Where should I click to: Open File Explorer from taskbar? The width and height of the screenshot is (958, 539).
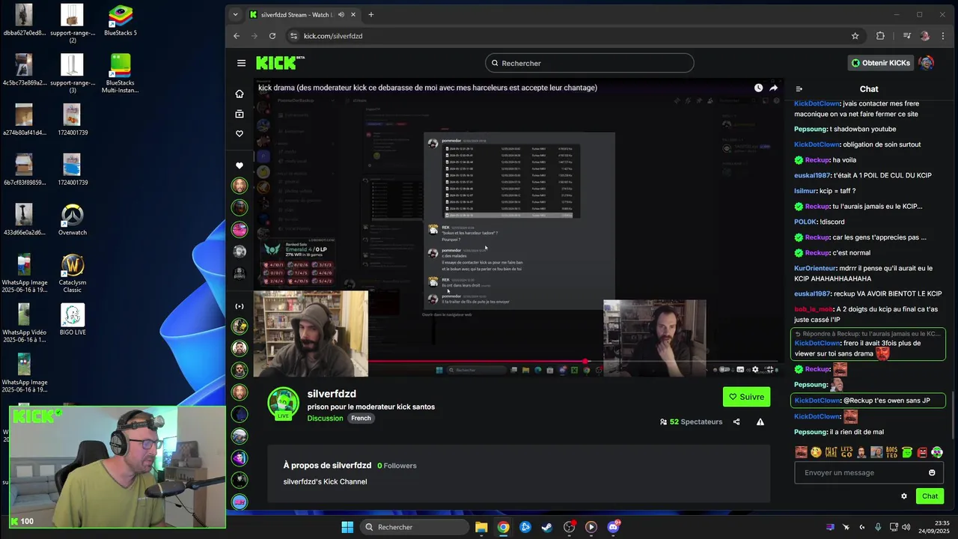[x=481, y=527]
